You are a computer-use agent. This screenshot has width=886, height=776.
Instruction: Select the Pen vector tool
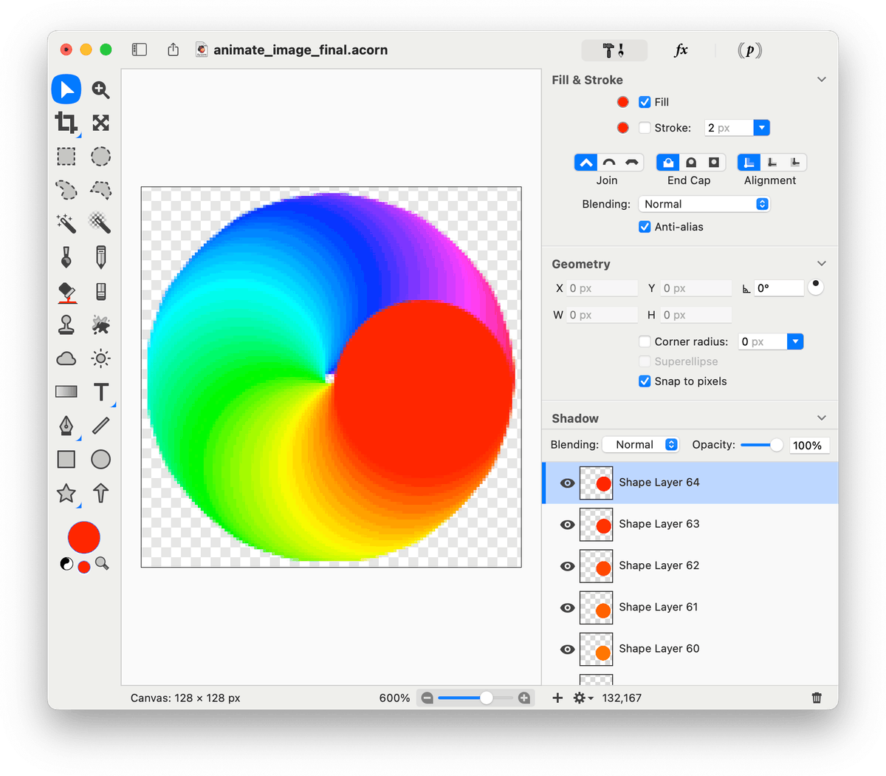pos(66,426)
